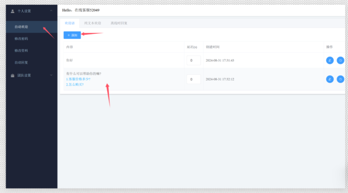Image resolution: width=348 pixels, height=193 pixels.
Task: Go to 修改密码 in the sidebar
Action: coord(21,39)
